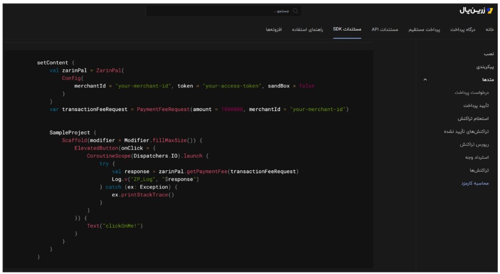The height and width of the screenshot is (274, 500).
Task: Open the افزونه‌ها tab
Action: point(273,29)
